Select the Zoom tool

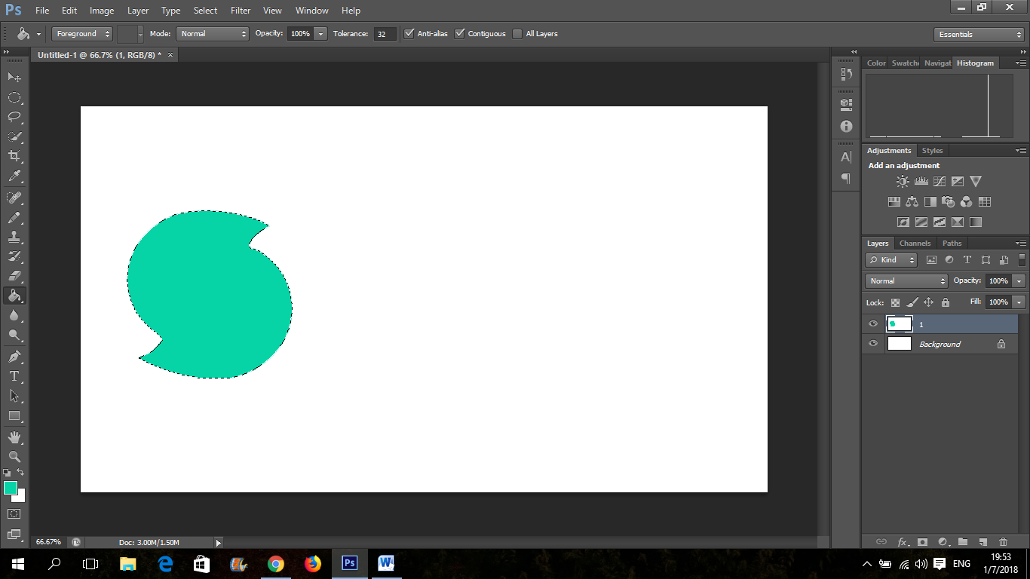[14, 456]
